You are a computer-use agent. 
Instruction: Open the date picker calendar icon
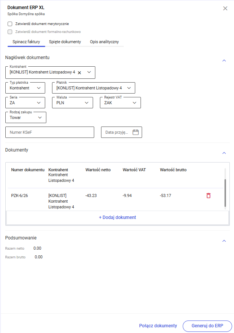[136, 132]
